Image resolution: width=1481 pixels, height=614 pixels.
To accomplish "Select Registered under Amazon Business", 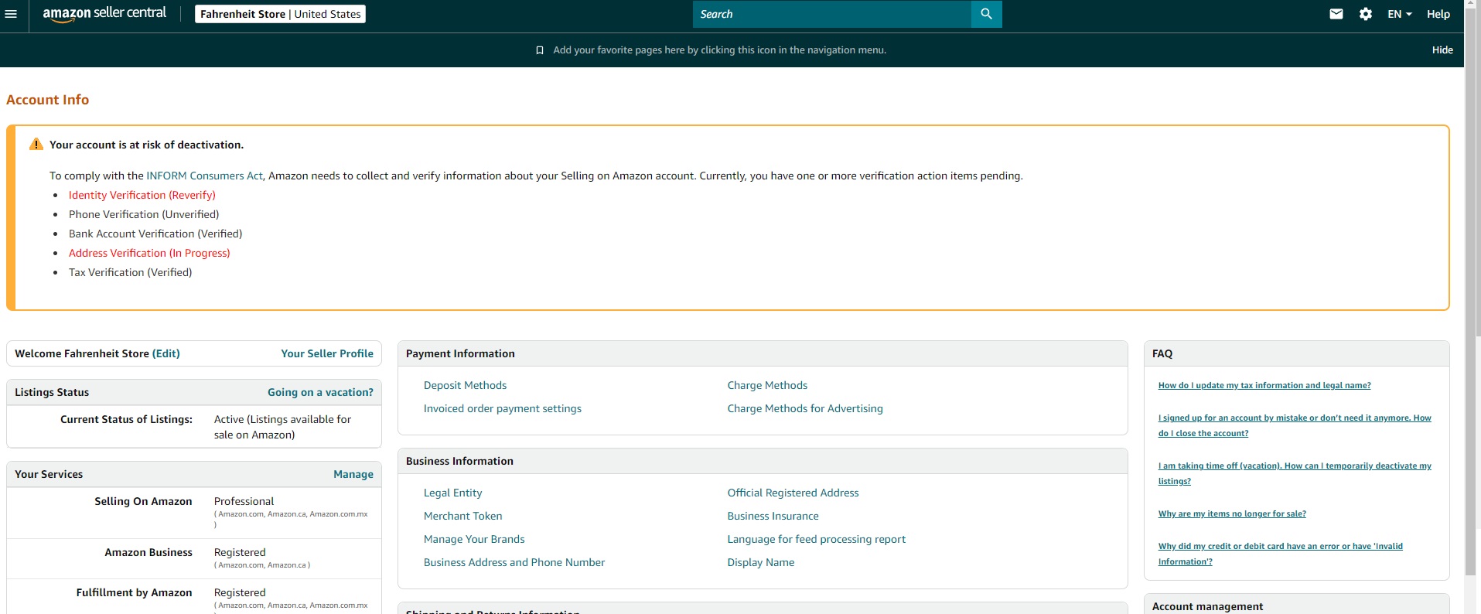I will 240,552.
